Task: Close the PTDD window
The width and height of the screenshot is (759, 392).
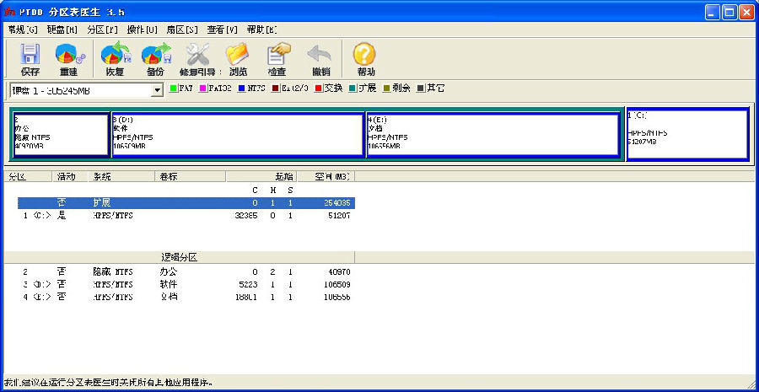Action: click(x=746, y=12)
